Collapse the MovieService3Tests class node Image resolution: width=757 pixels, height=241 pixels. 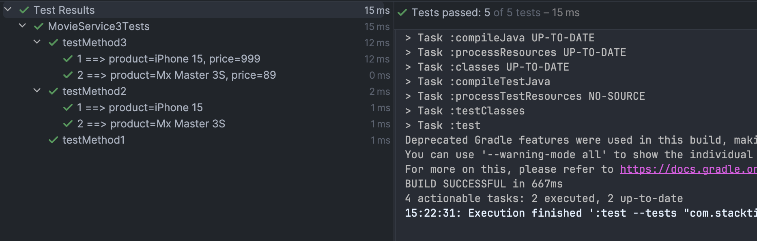pyautogui.click(x=22, y=26)
